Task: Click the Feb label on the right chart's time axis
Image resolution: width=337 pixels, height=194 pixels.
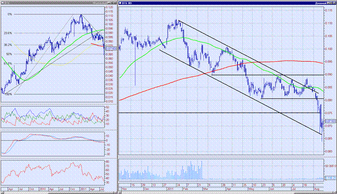Action: point(186,189)
